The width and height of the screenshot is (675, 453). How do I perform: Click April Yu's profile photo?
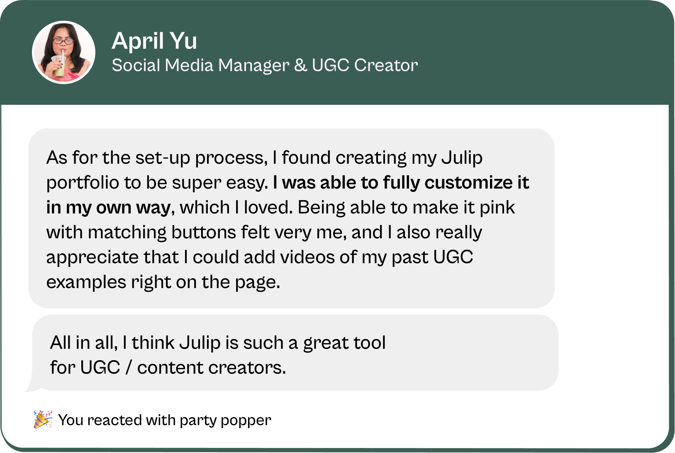(x=63, y=53)
